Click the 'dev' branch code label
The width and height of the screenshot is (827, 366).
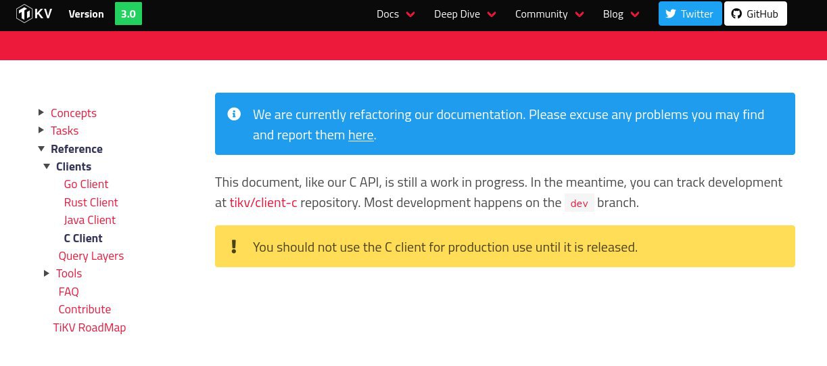click(x=580, y=203)
